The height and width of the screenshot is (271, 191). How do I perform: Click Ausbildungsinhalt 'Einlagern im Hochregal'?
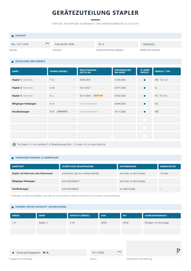162,223
